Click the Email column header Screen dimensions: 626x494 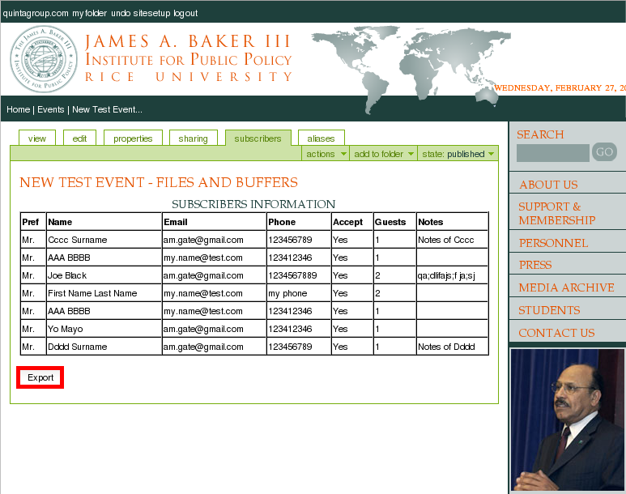coord(214,222)
